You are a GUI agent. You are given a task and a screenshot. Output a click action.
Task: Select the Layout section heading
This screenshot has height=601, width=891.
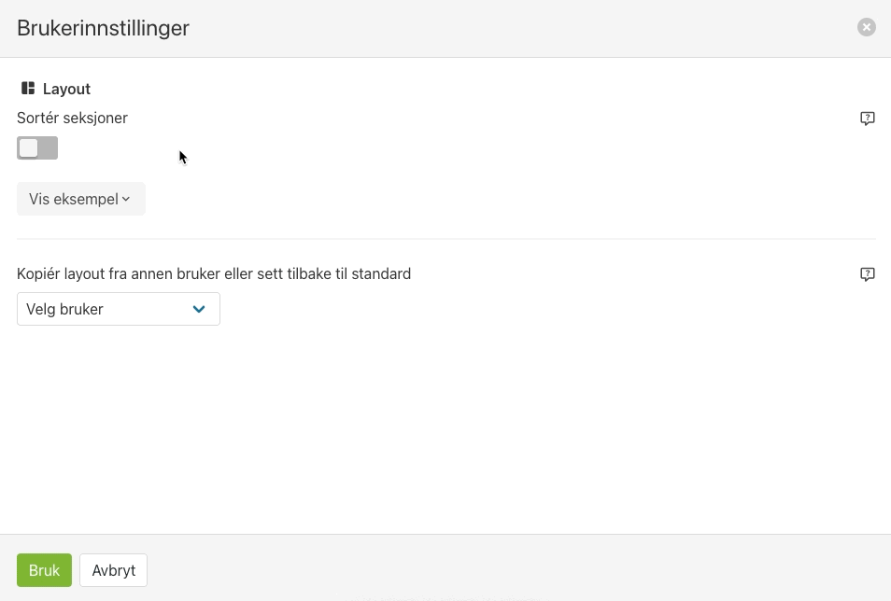[x=66, y=89]
